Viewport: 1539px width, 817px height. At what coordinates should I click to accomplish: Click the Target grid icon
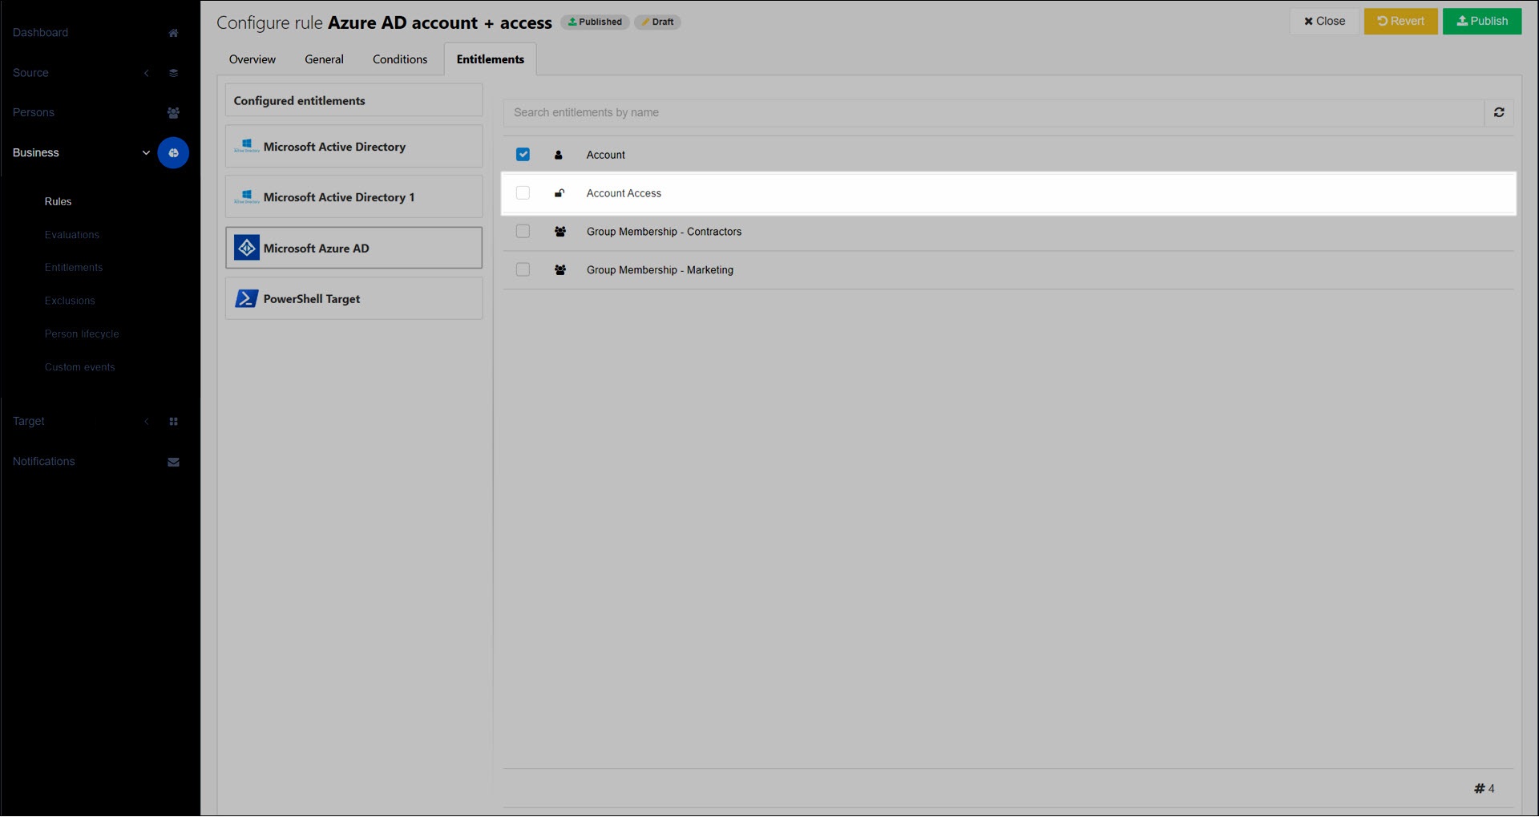pyautogui.click(x=173, y=422)
